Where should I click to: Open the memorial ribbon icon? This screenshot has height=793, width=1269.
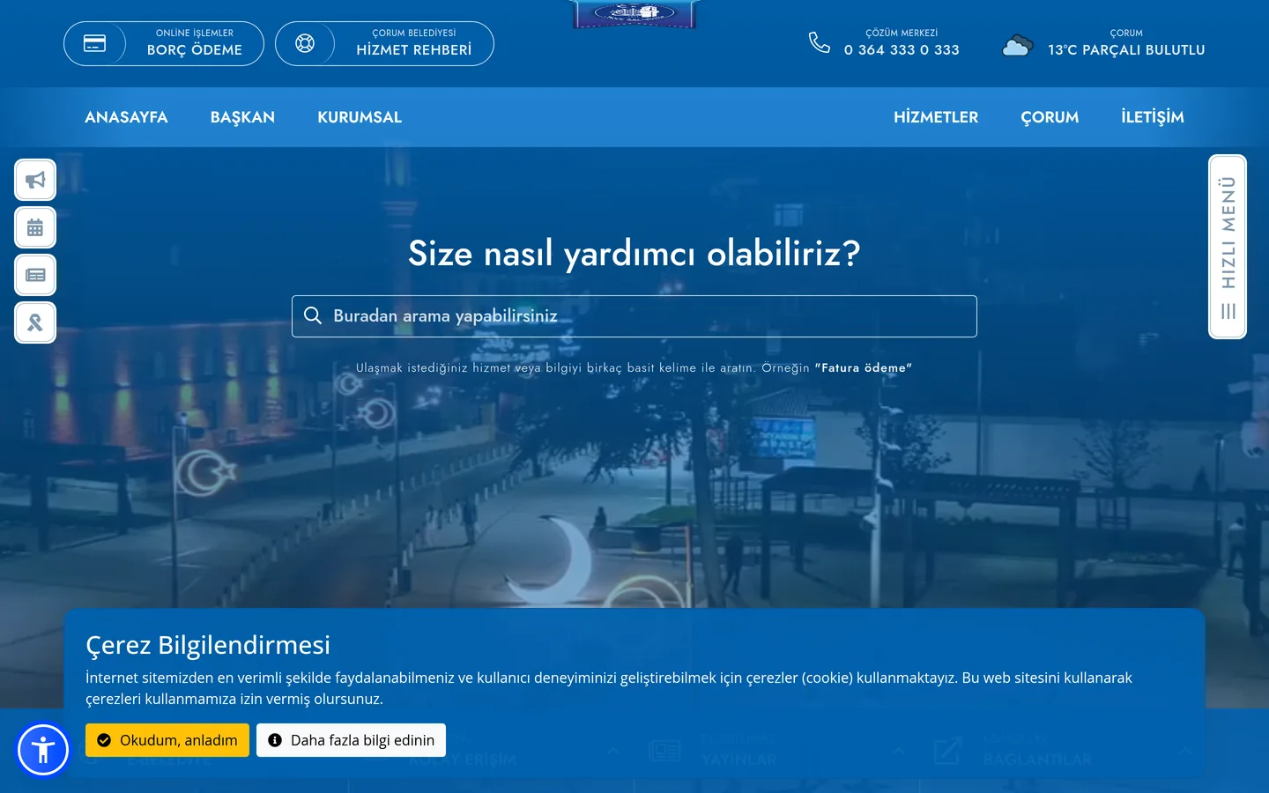coord(35,322)
